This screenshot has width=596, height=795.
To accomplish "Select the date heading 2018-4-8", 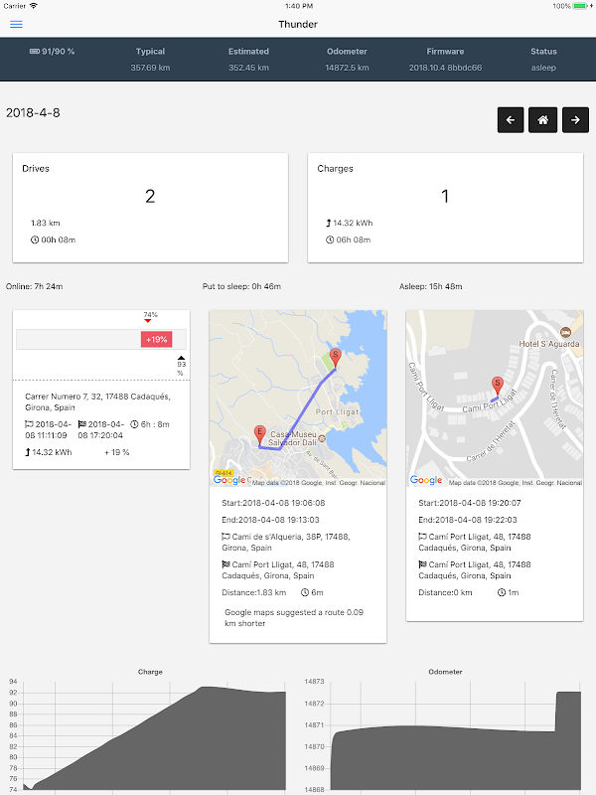I will coord(33,113).
